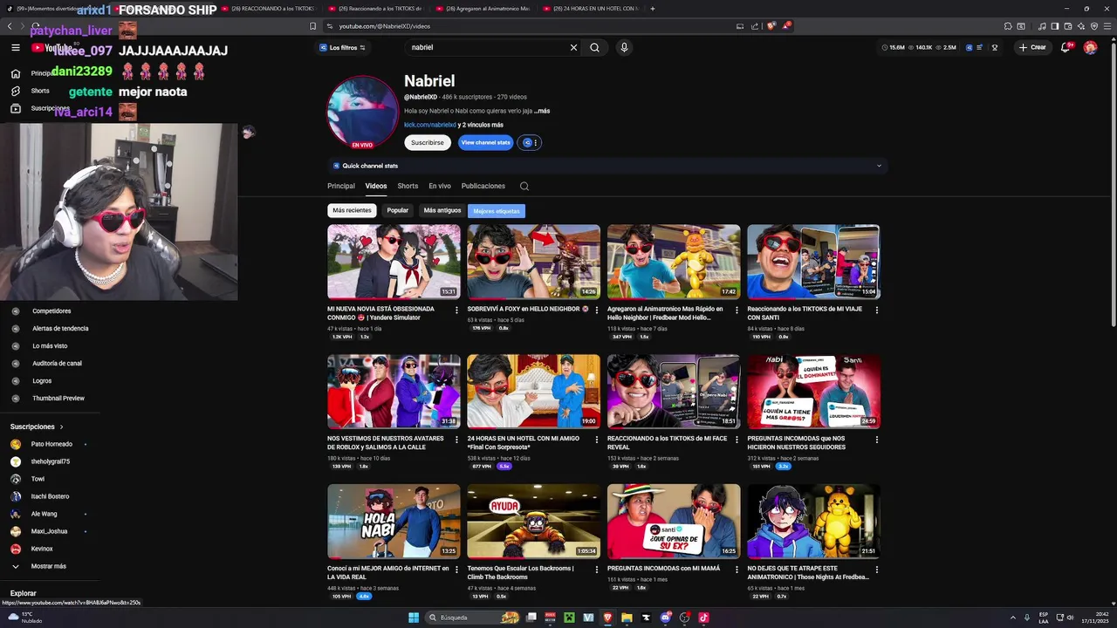Toggle browser sidebar panel icon

pyautogui.click(x=1055, y=26)
